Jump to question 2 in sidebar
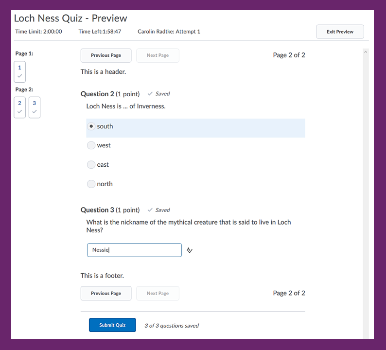Screen dimensions: 386x350 (20, 107)
